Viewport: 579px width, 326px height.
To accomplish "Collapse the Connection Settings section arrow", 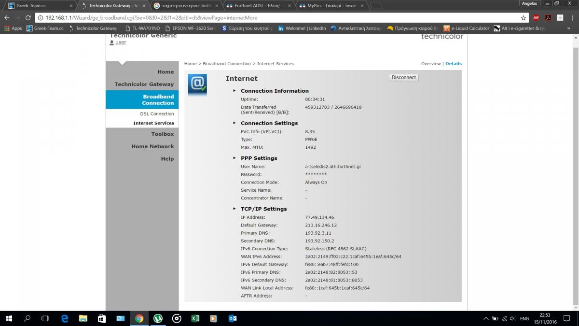I will click(x=234, y=123).
